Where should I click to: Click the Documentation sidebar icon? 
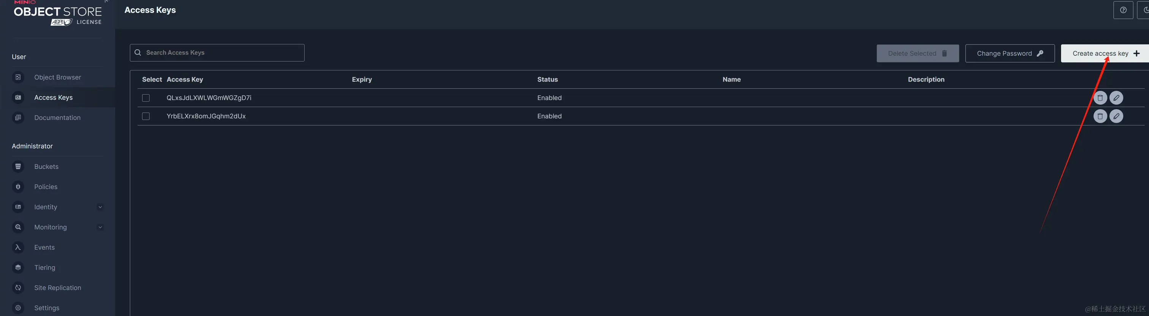(18, 118)
